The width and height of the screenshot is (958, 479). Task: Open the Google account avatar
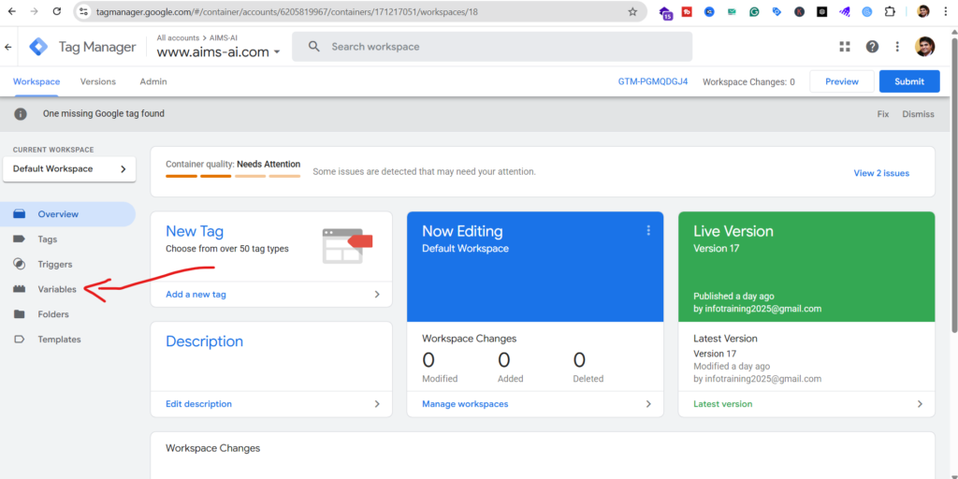point(924,47)
